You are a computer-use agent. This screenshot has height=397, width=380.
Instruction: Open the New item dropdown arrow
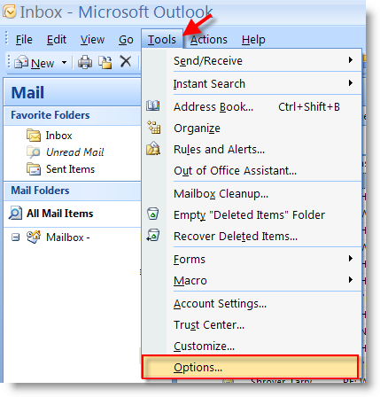(x=64, y=63)
